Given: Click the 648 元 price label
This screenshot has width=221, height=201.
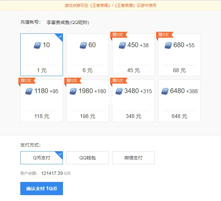Looking at the screenshot, I should click(x=179, y=116).
